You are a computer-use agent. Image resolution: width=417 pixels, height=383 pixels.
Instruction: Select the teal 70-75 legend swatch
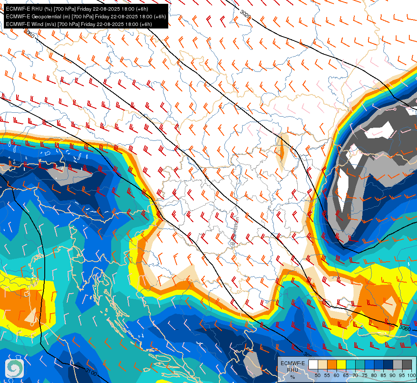click(x=360, y=364)
